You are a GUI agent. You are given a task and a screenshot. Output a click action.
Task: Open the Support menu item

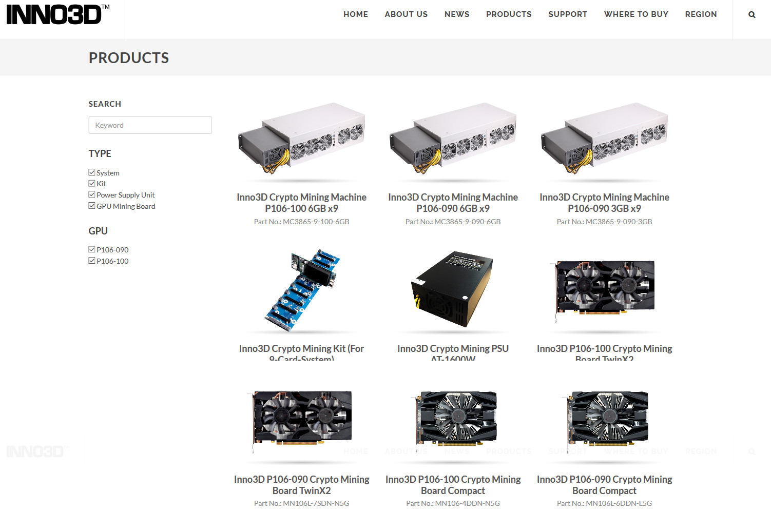[568, 14]
